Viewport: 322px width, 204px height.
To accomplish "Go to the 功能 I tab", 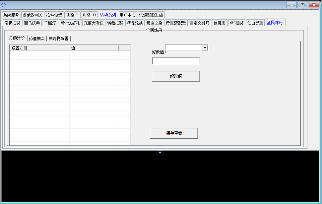I will coord(72,15).
